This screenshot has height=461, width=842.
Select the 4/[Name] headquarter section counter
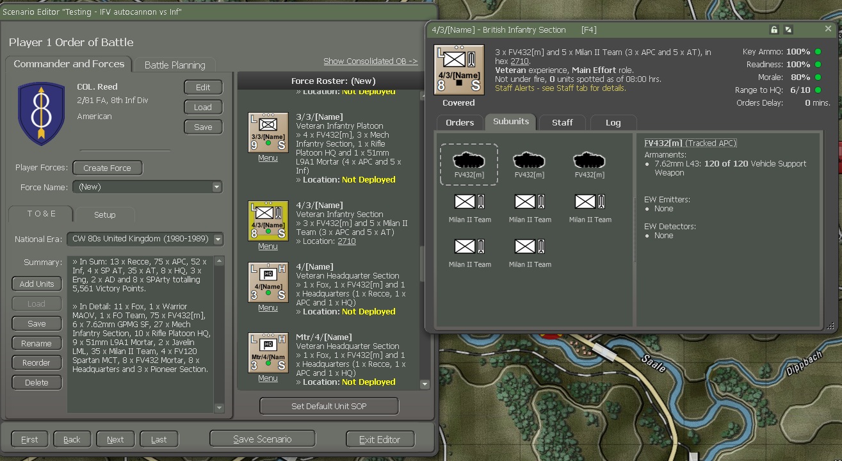(268, 283)
